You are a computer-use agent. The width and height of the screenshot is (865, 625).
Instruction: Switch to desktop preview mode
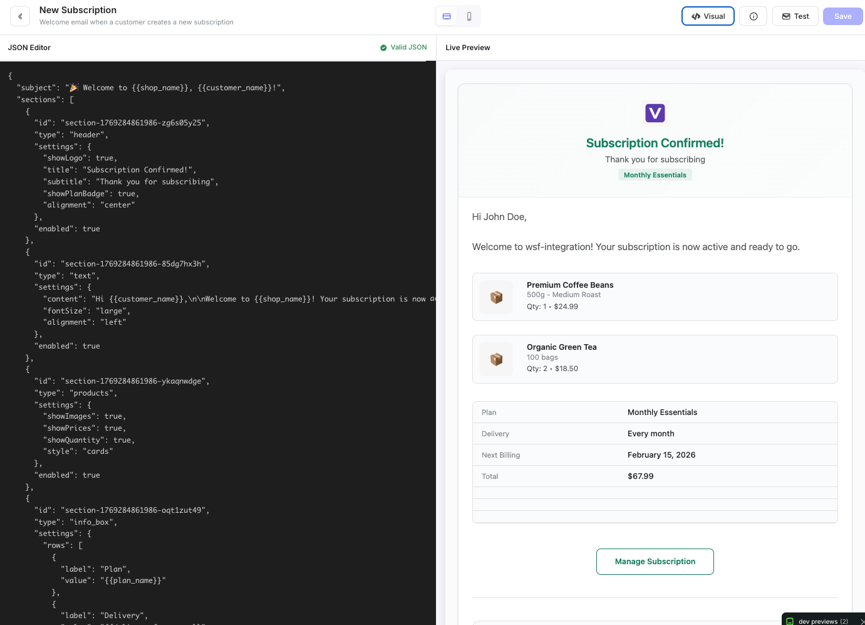[x=447, y=16]
